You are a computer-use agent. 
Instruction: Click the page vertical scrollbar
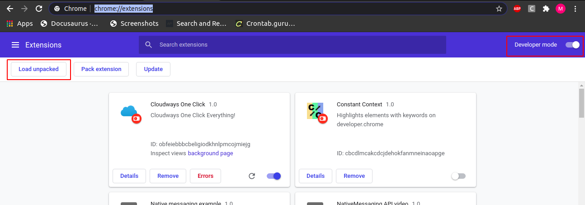pos(582,103)
